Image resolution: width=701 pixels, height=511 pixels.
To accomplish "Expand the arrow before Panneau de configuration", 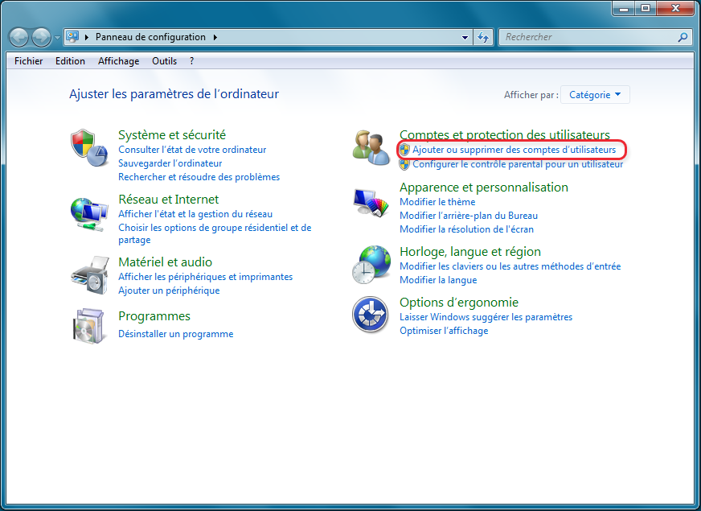I will point(87,37).
